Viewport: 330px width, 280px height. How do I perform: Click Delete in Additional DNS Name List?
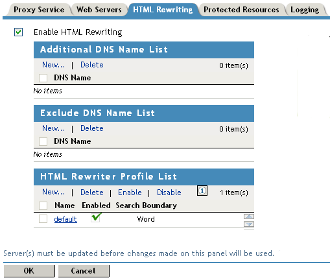[x=92, y=65]
